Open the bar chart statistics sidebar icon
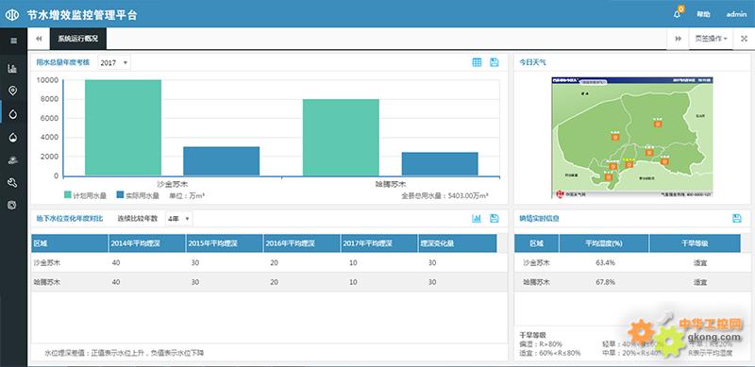Screen dimensions: 755x367 click(x=12, y=68)
